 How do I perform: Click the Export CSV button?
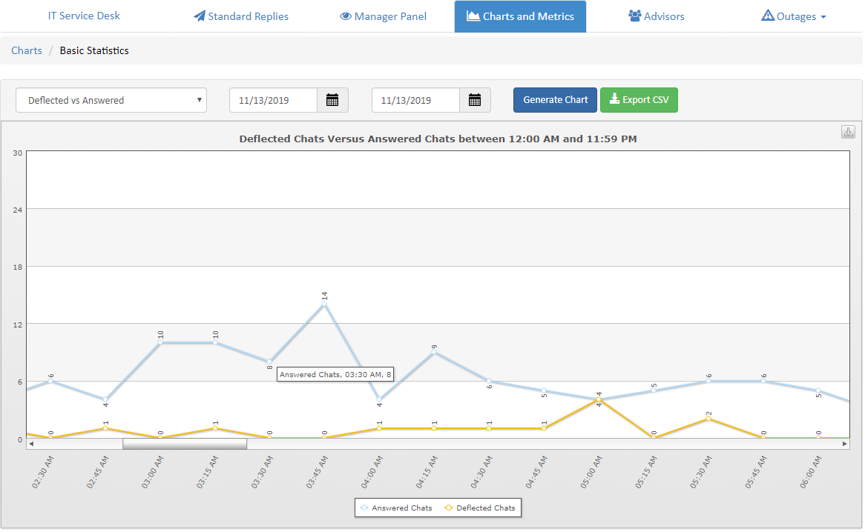tap(639, 100)
